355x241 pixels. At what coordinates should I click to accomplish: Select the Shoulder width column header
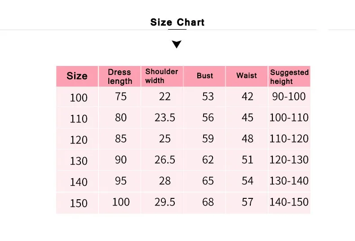tap(162, 76)
